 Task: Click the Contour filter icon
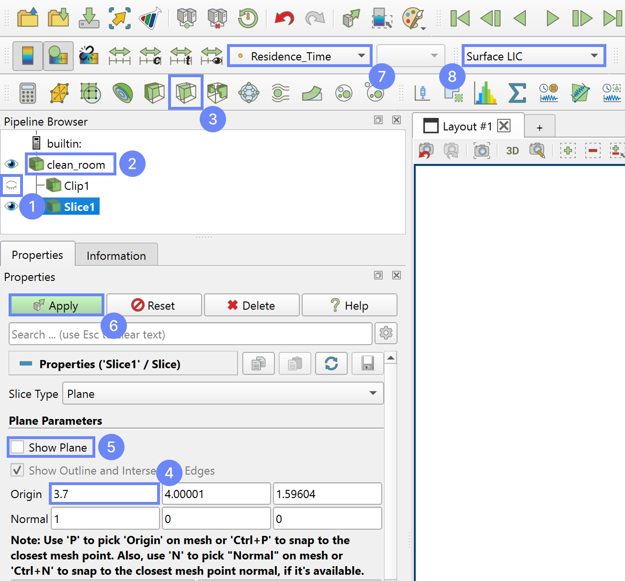click(x=123, y=93)
